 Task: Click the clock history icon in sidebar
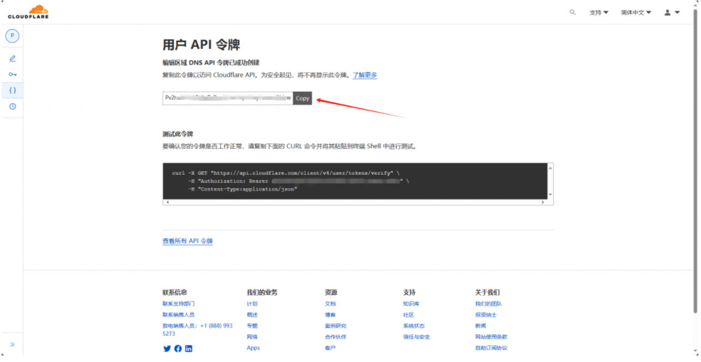[13, 107]
